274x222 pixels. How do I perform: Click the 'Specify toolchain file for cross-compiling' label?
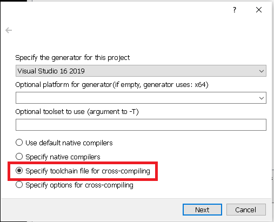pos(88,171)
